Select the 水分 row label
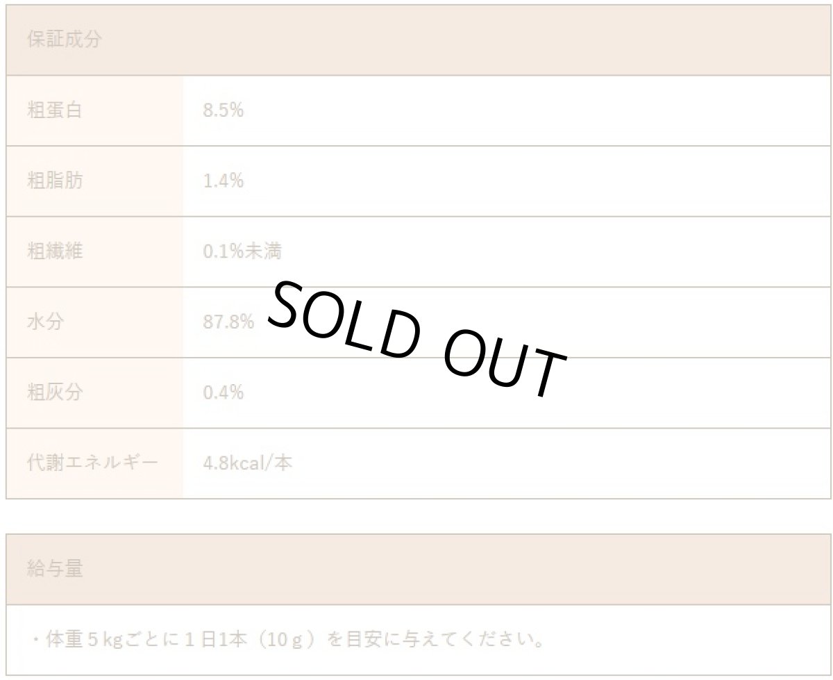The width and height of the screenshot is (833, 680). click(45, 322)
